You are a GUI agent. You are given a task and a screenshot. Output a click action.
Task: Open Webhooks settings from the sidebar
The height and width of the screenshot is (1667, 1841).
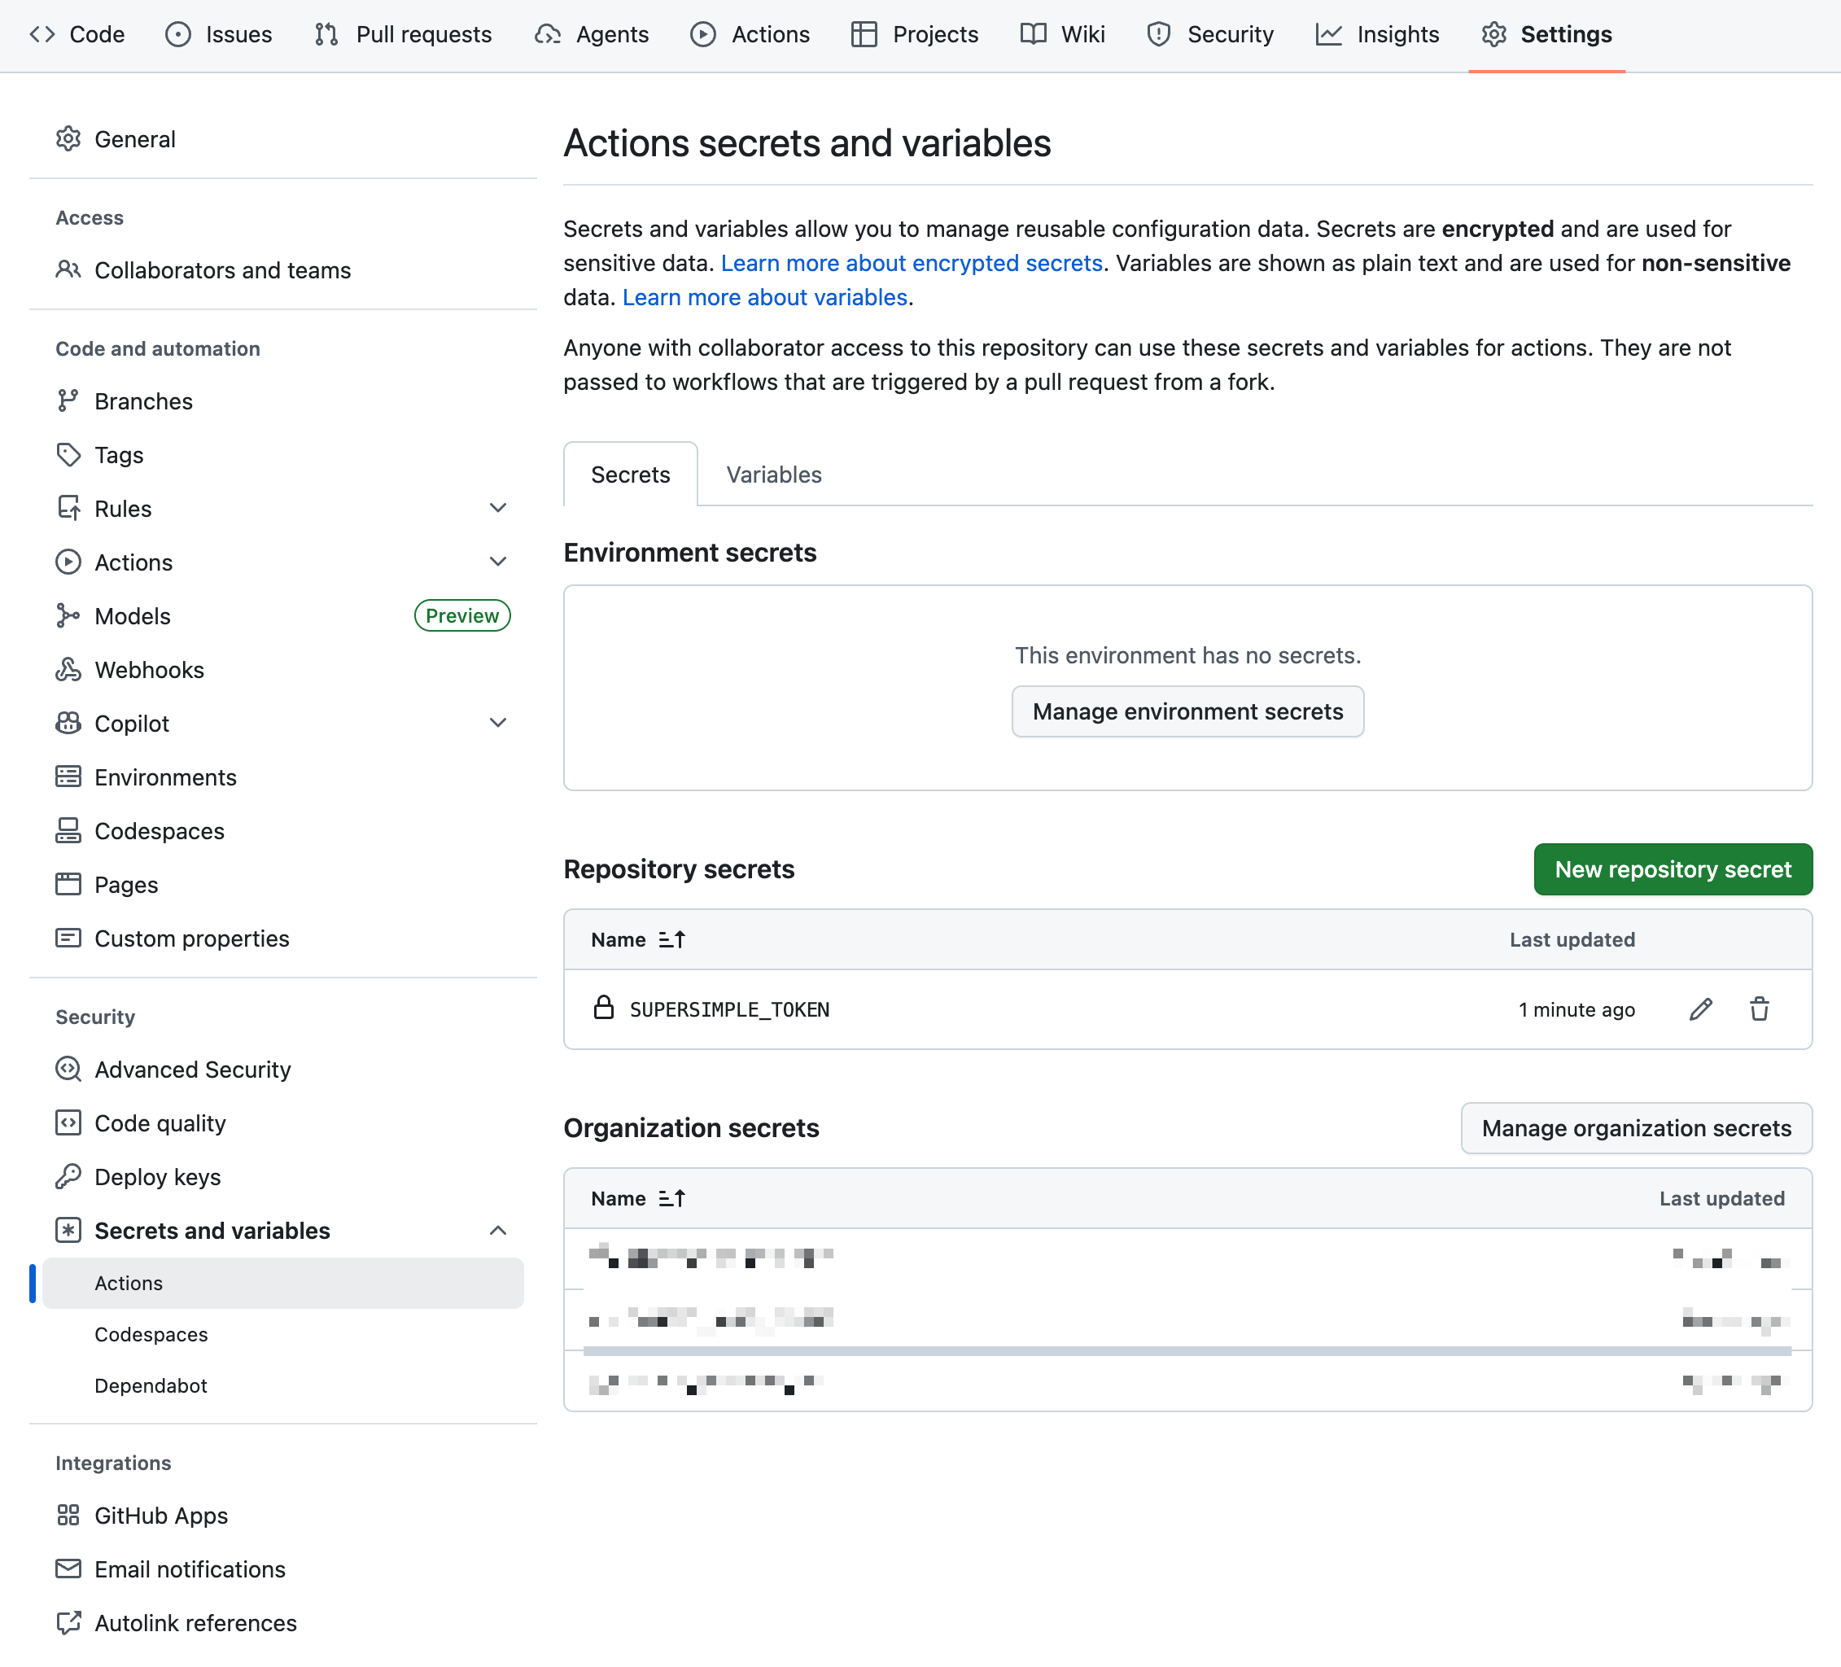coord(149,670)
